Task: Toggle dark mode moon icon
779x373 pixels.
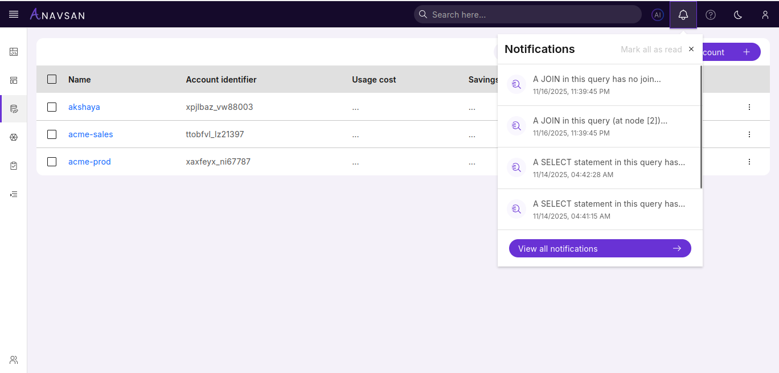Action: [738, 15]
